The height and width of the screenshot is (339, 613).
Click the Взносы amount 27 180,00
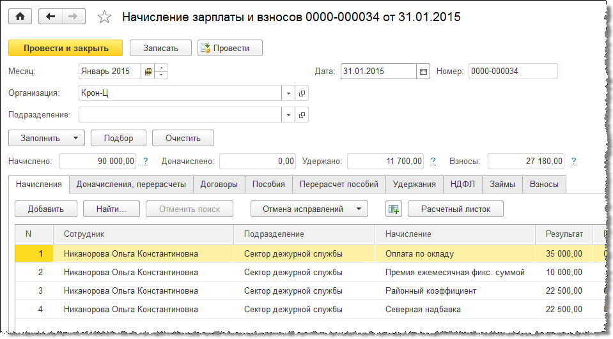point(526,162)
